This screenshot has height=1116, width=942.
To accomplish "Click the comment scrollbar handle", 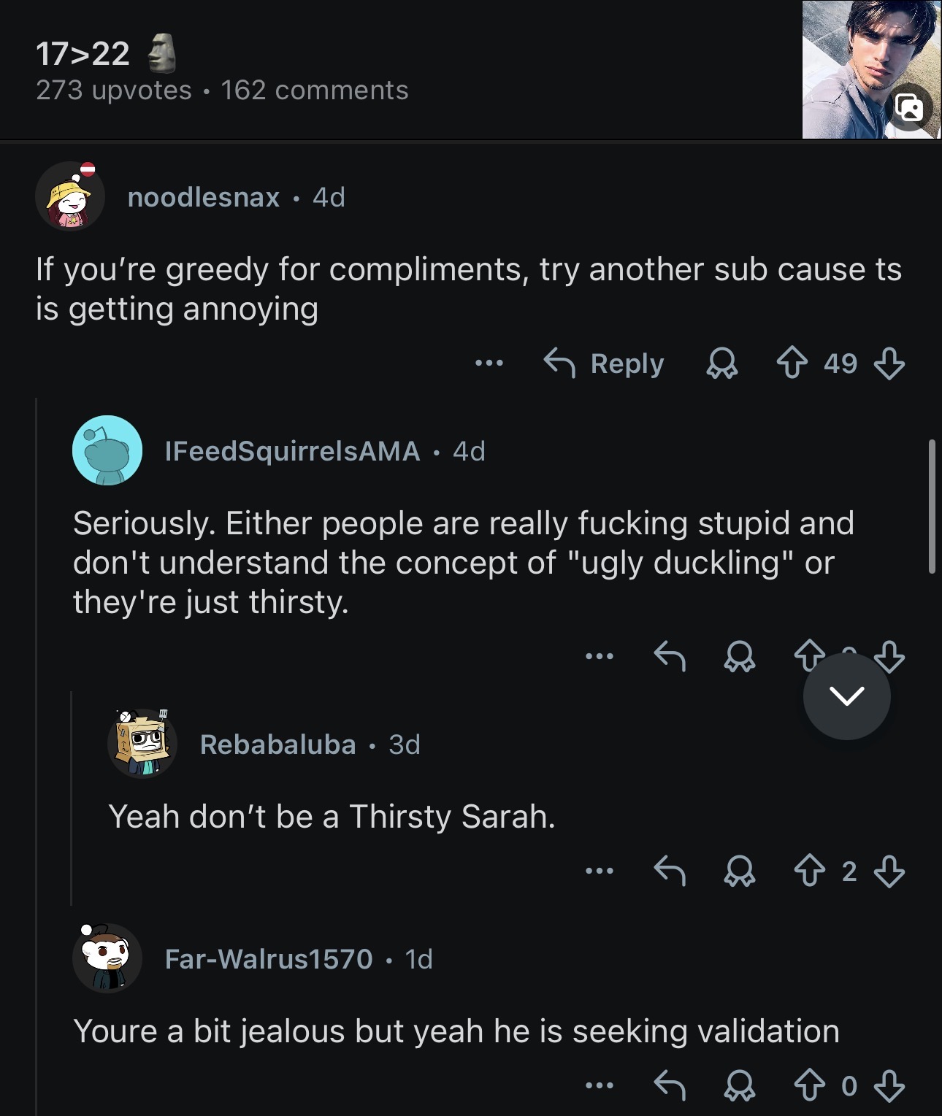I will [932, 507].
